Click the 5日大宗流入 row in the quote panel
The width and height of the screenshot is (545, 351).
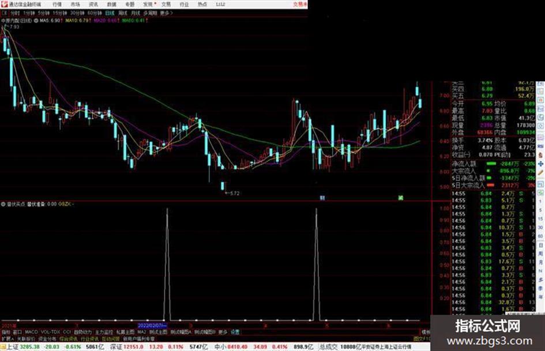point(493,185)
